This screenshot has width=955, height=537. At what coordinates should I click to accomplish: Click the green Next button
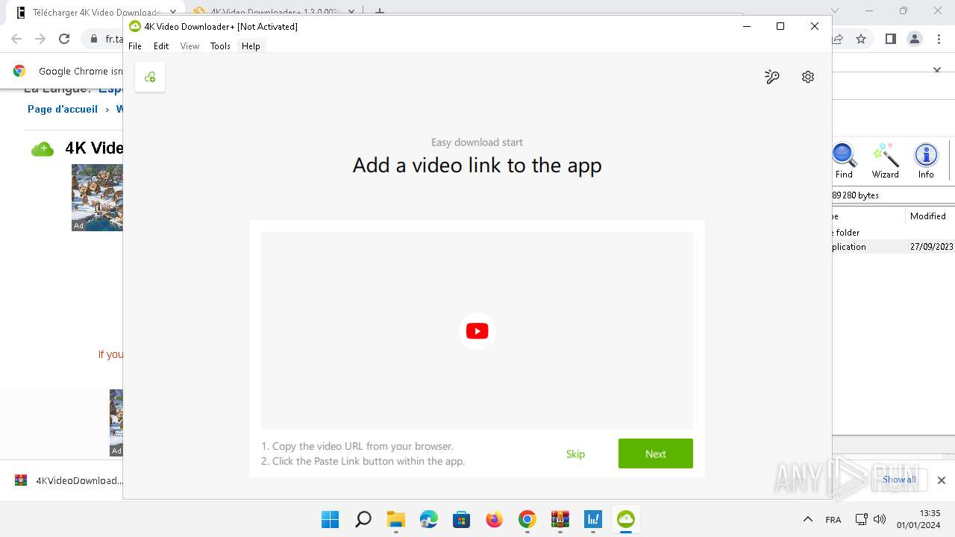[x=656, y=453]
